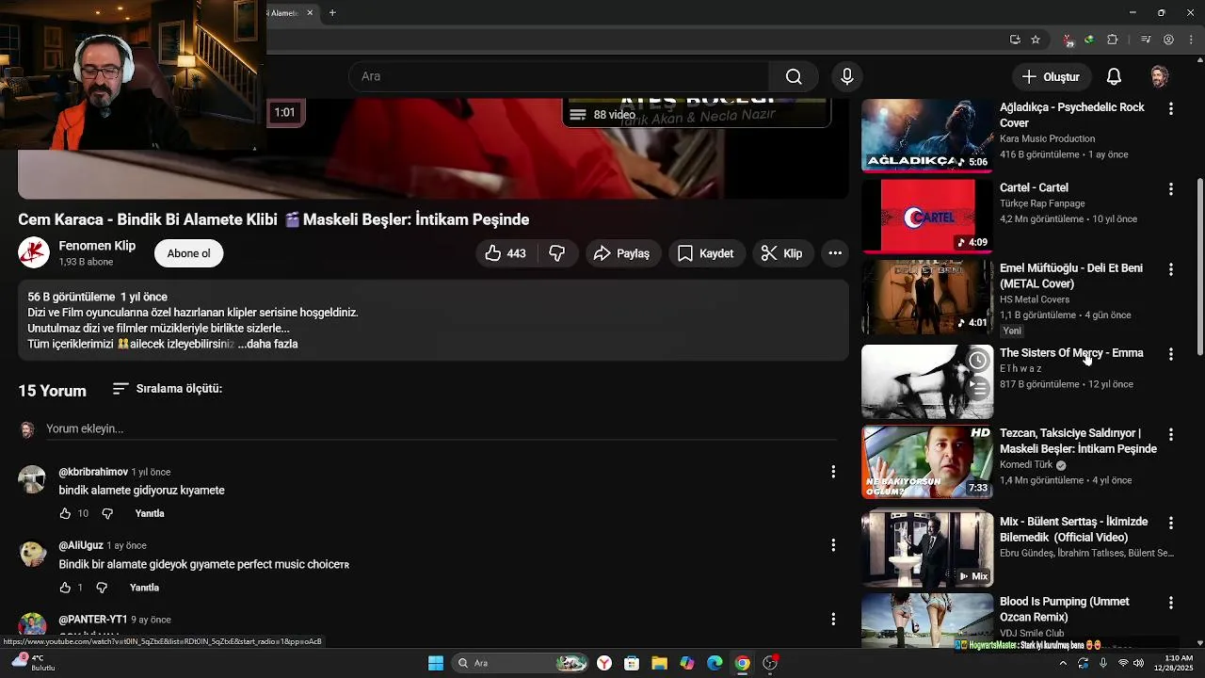
Task: Click the Windows taskbar search box
Action: pyautogui.click(x=521, y=663)
